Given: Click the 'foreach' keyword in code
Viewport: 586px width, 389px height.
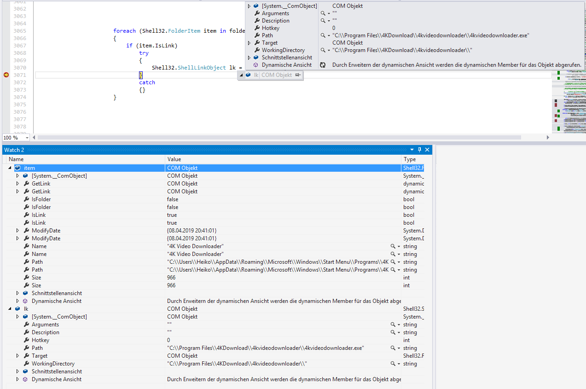Looking at the screenshot, I should (x=125, y=31).
